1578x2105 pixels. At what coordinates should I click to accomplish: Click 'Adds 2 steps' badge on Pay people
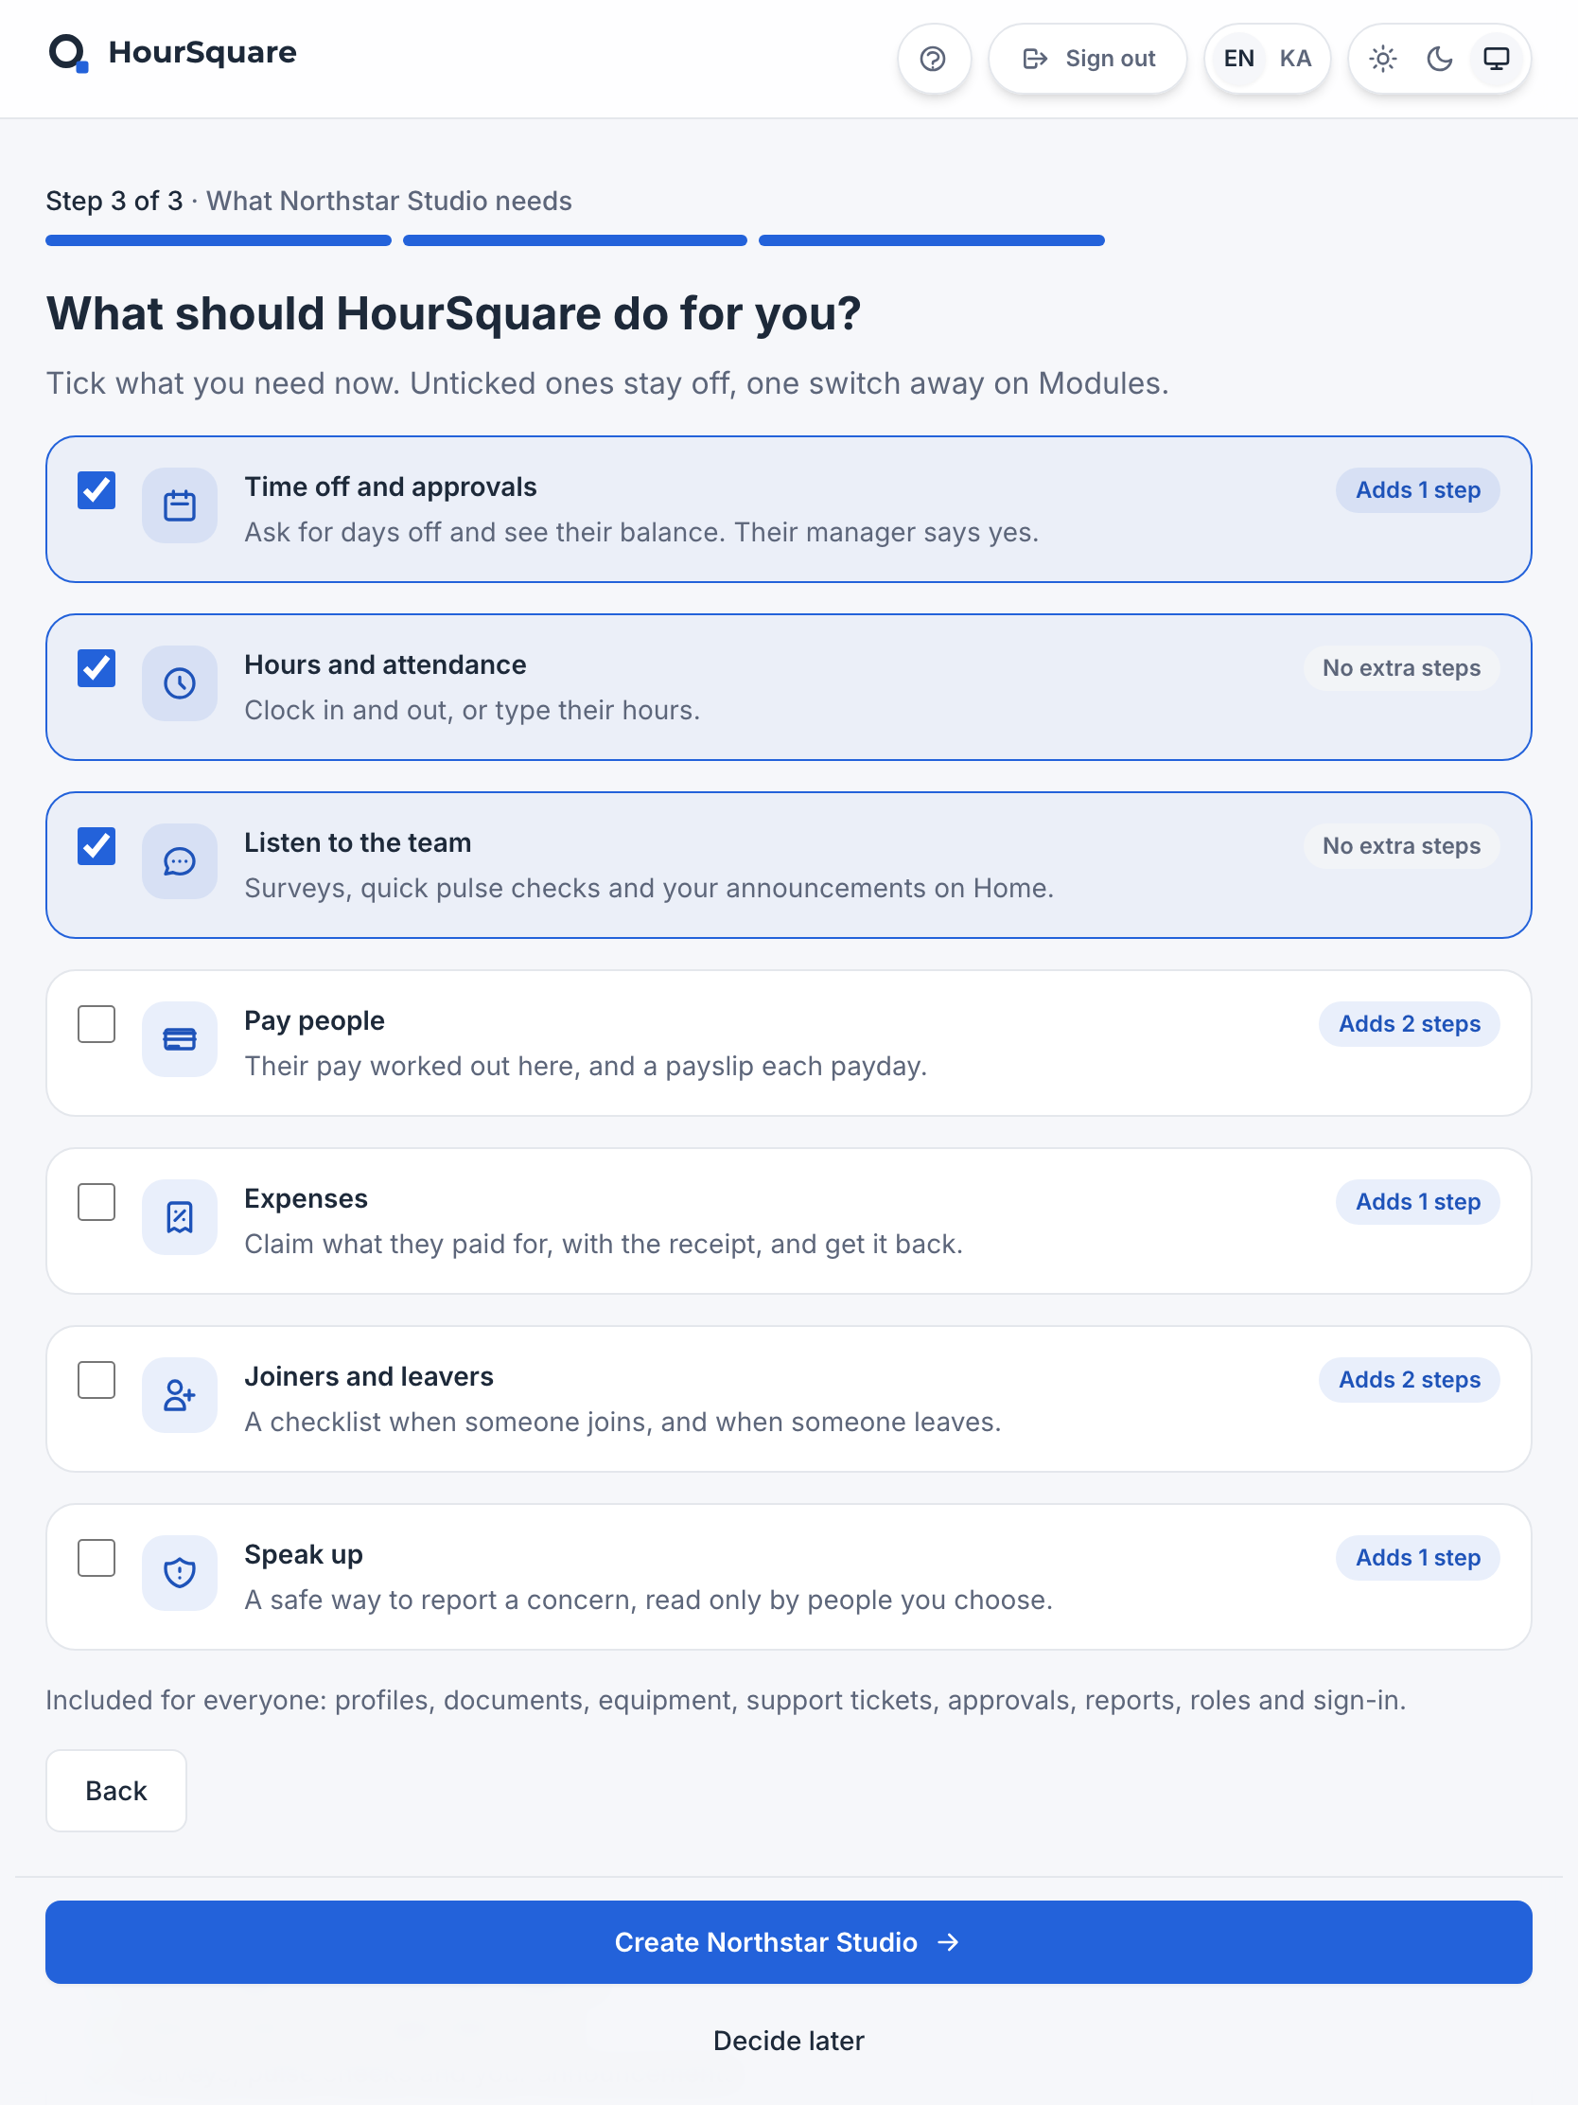(1409, 1024)
